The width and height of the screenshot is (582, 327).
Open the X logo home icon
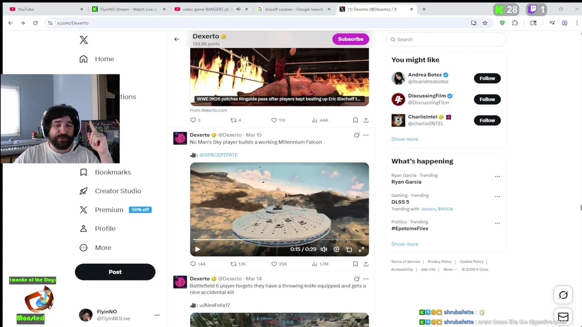(84, 40)
